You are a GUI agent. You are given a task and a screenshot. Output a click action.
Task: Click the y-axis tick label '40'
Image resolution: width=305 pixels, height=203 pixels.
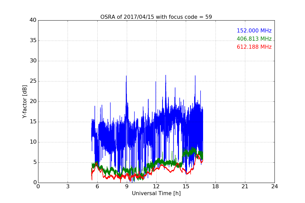click(33, 20)
